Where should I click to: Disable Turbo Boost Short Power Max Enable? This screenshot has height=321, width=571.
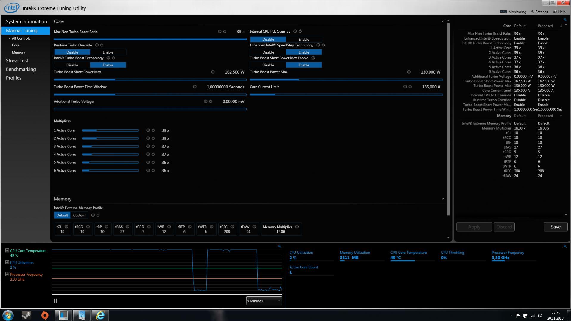pyautogui.click(x=268, y=65)
